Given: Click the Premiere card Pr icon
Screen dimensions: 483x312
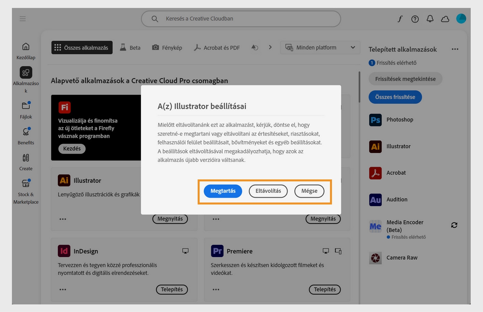Looking at the screenshot, I should pos(217,251).
